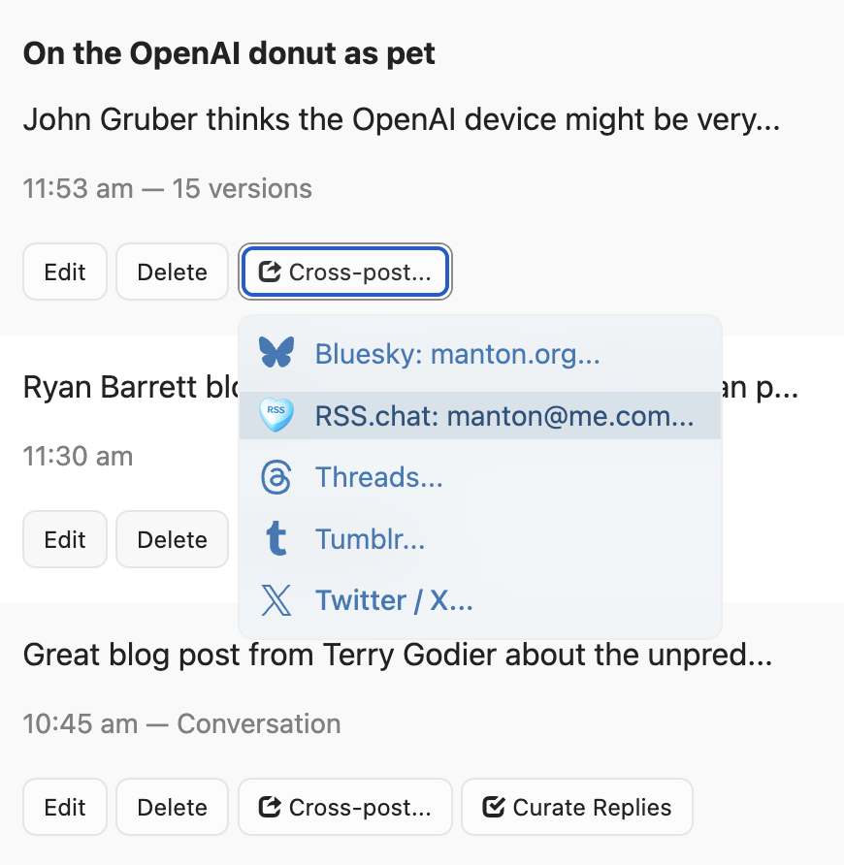Viewport: 844px width, 865px height.
Task: Select the Twitter / X menu item
Action: pos(480,600)
